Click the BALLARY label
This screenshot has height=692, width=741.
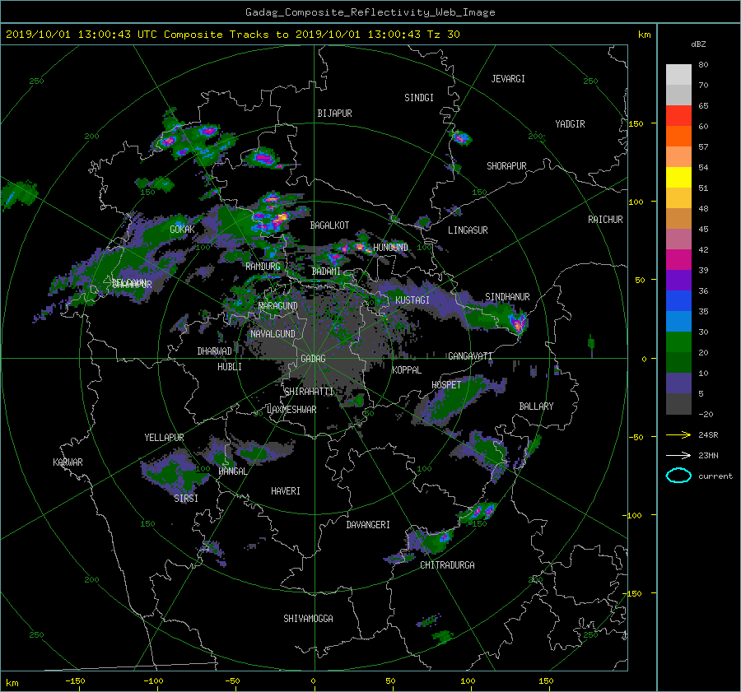point(536,406)
